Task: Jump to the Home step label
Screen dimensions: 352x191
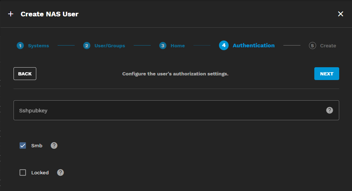Action: point(177,46)
